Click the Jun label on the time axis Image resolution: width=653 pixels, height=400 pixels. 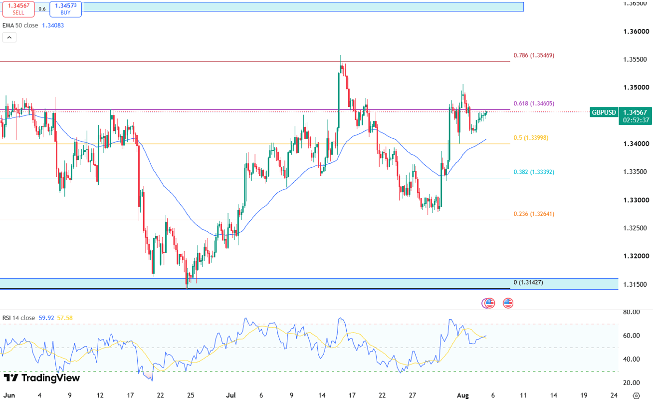pyautogui.click(x=8, y=395)
